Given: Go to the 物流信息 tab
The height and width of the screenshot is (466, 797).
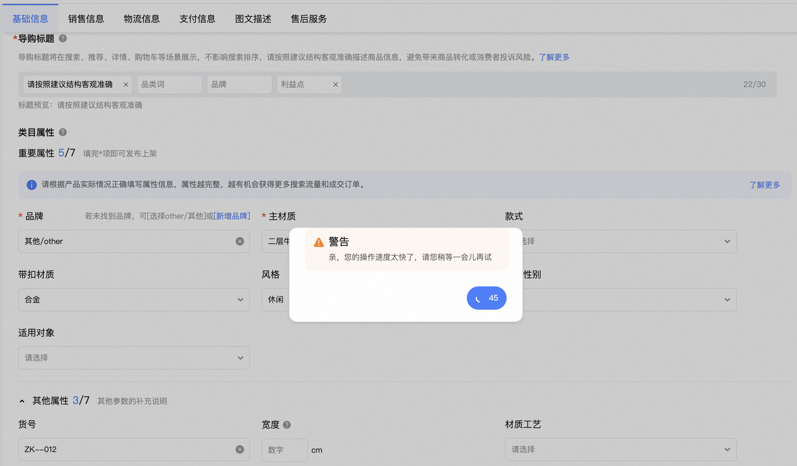Looking at the screenshot, I should pos(142,19).
